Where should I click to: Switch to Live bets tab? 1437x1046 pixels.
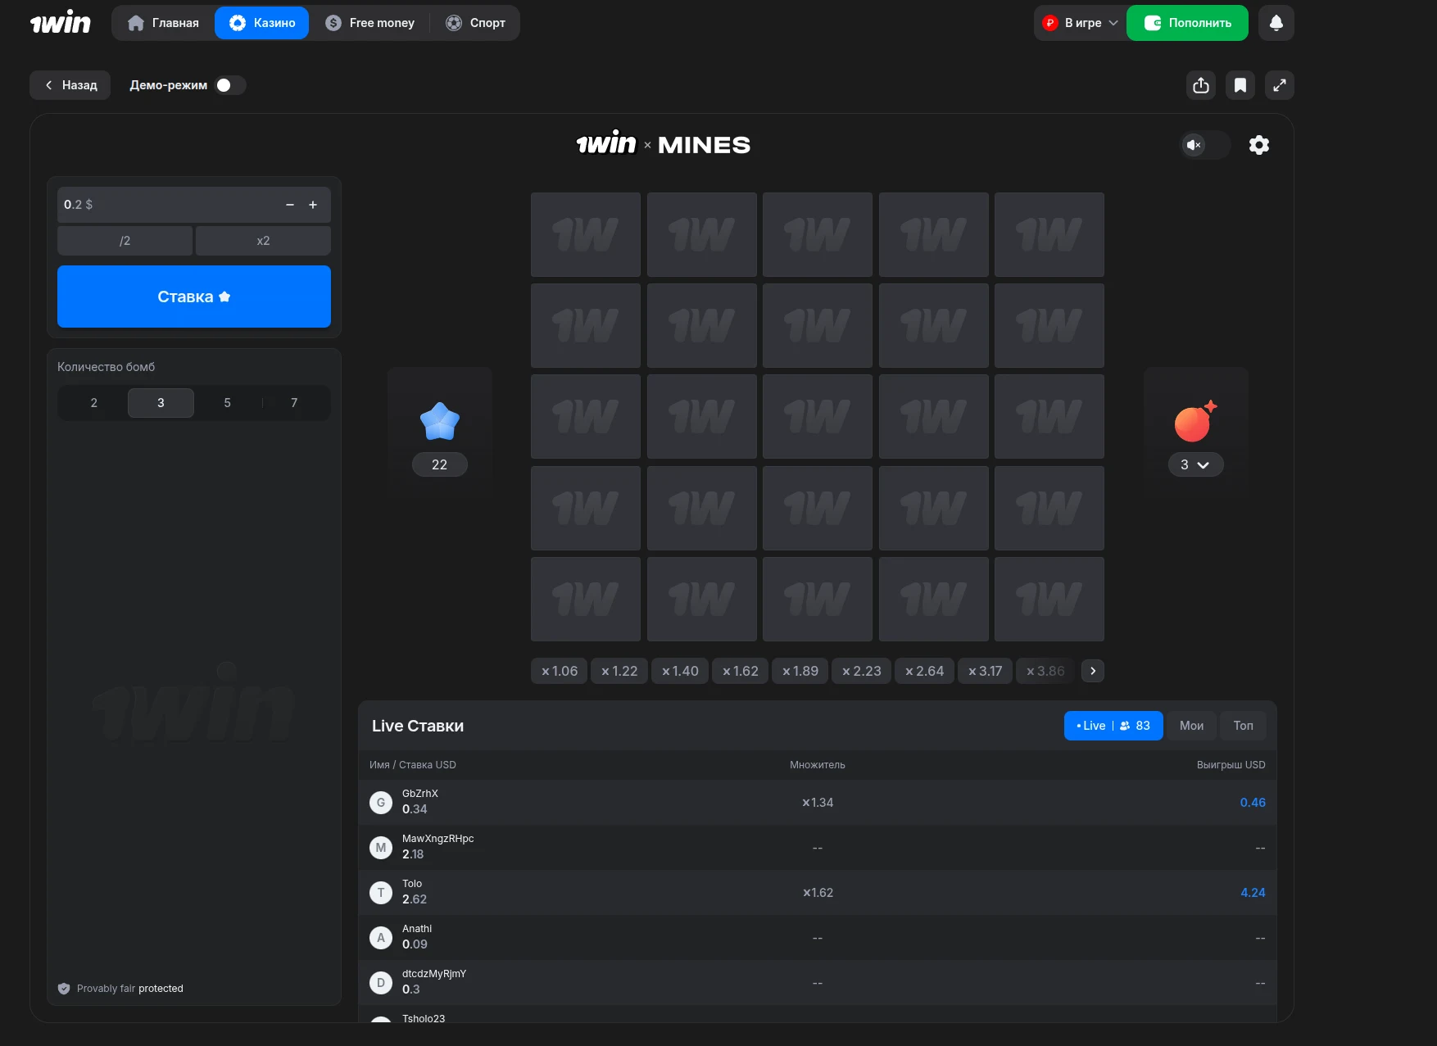click(1113, 726)
